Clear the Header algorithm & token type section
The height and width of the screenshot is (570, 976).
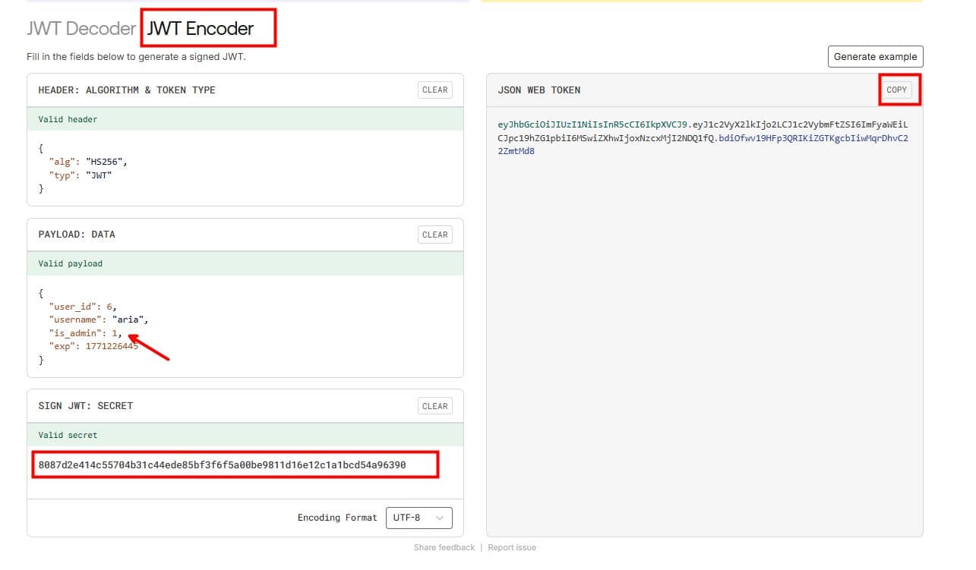434,90
